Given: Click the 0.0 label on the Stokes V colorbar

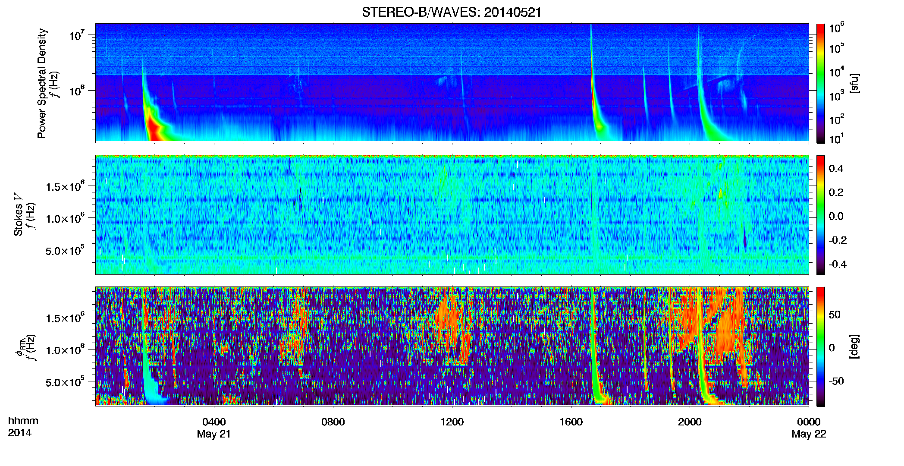Looking at the screenshot, I should (x=836, y=217).
